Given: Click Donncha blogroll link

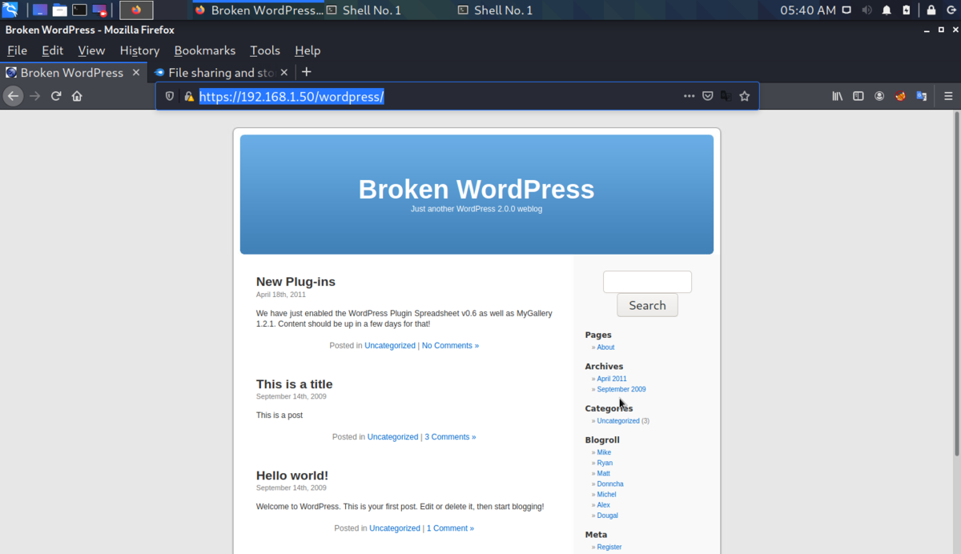Looking at the screenshot, I should click(610, 484).
